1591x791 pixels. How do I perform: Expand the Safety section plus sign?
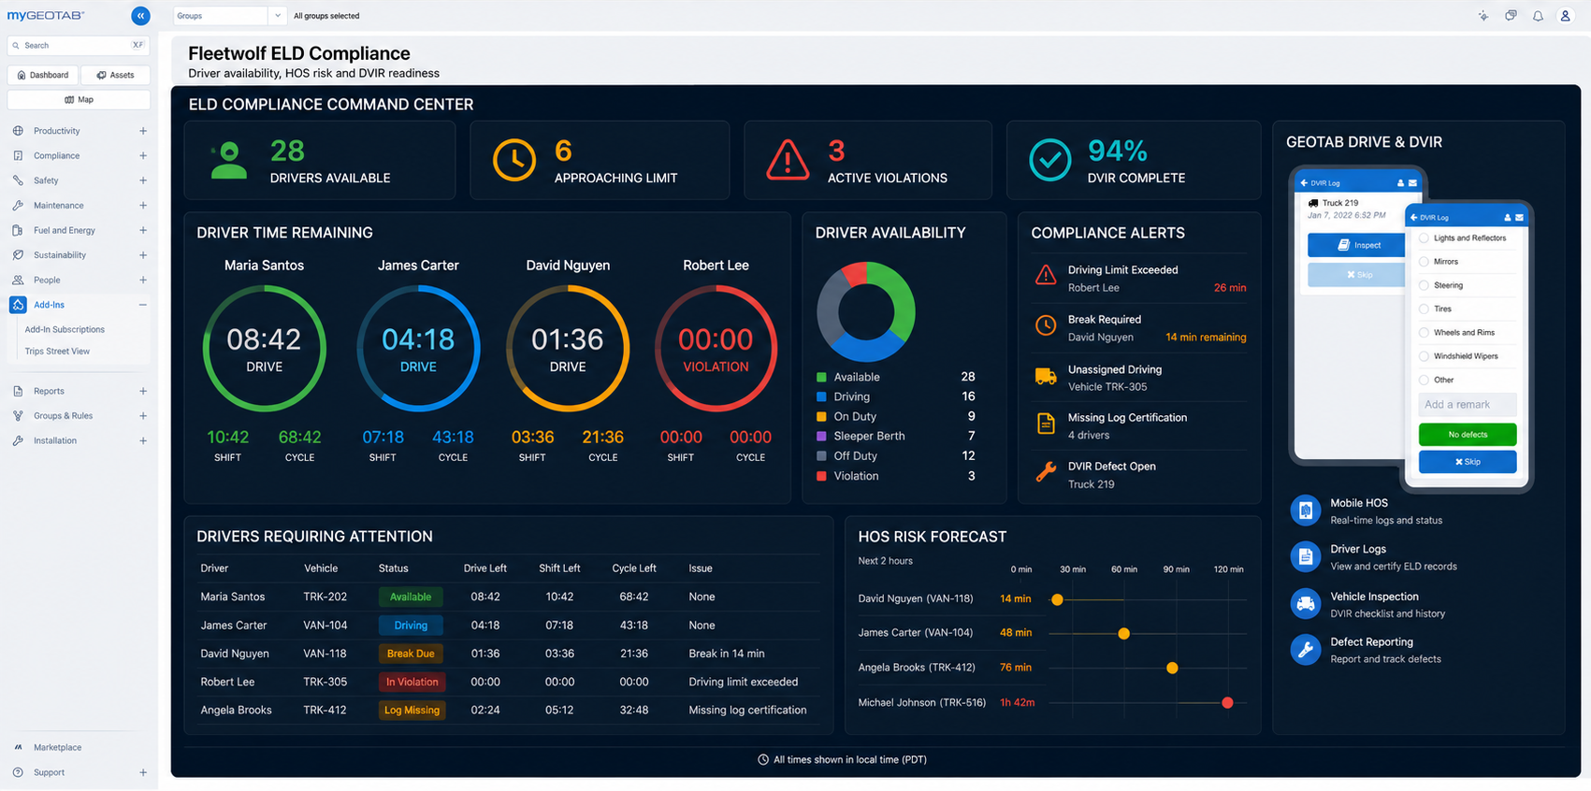coord(143,180)
